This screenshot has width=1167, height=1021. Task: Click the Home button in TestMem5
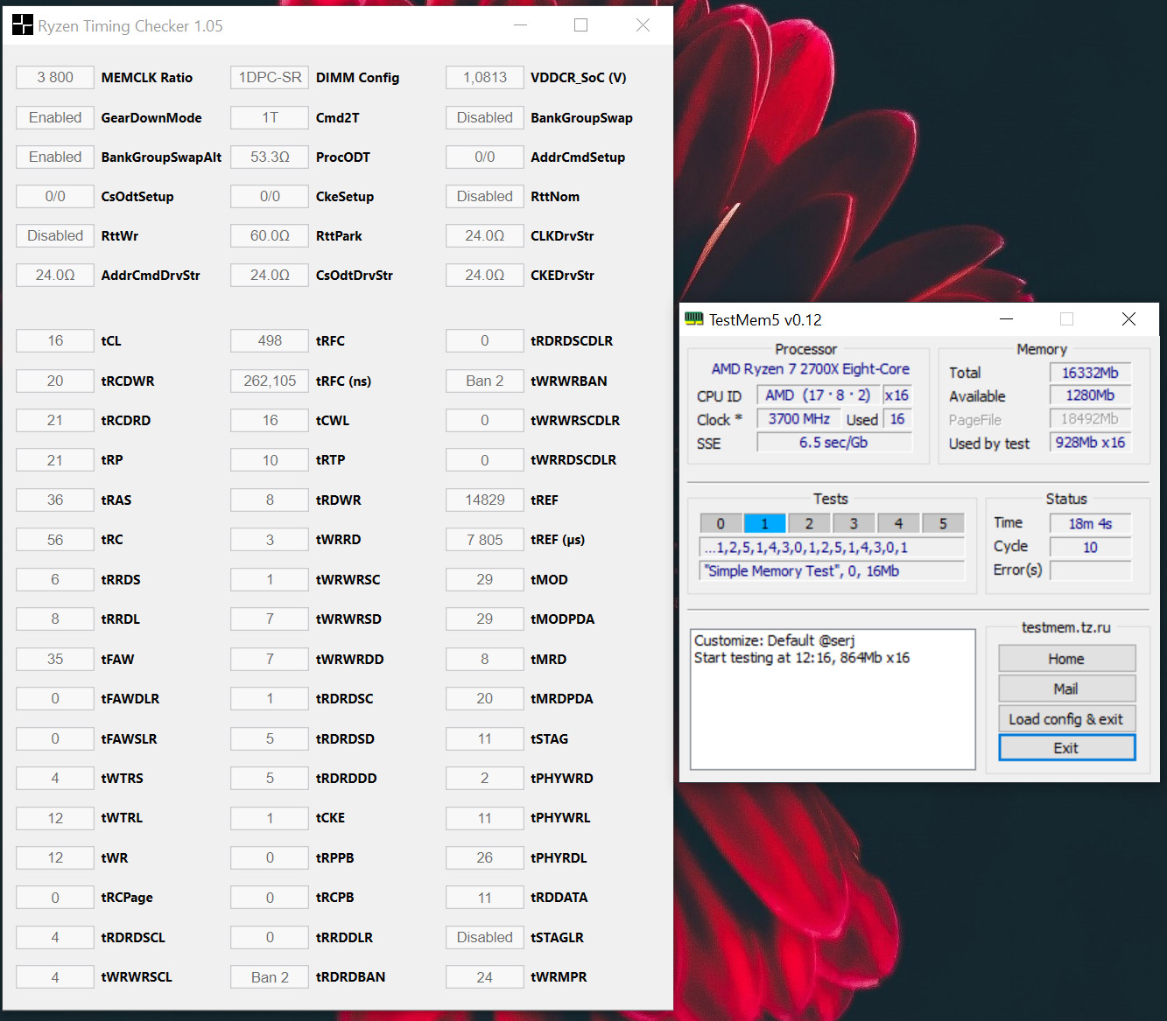(1066, 659)
